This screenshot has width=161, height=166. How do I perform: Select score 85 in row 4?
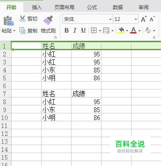pyautogui.click(x=86, y=70)
